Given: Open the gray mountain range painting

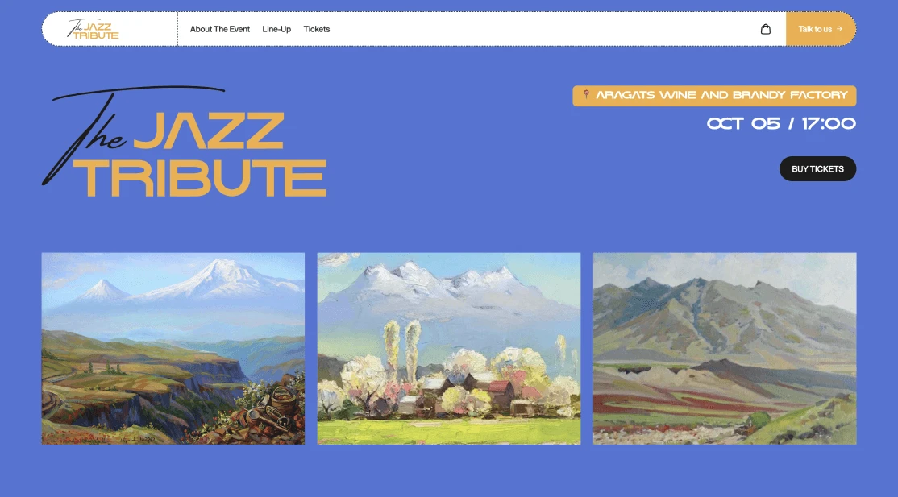Looking at the screenshot, I should coord(725,349).
